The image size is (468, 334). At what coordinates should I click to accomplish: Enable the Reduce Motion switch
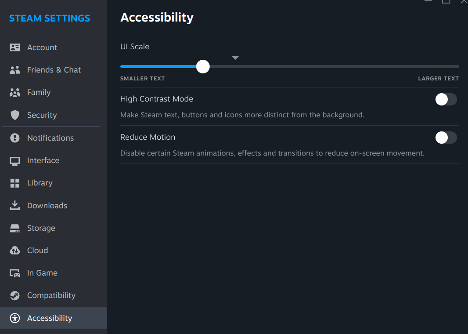click(x=446, y=138)
